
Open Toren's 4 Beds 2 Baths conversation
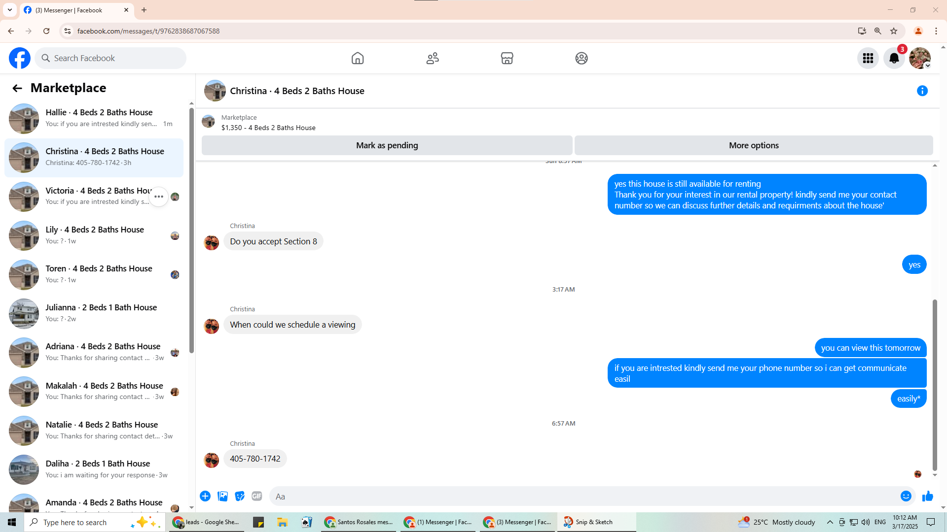(x=94, y=274)
